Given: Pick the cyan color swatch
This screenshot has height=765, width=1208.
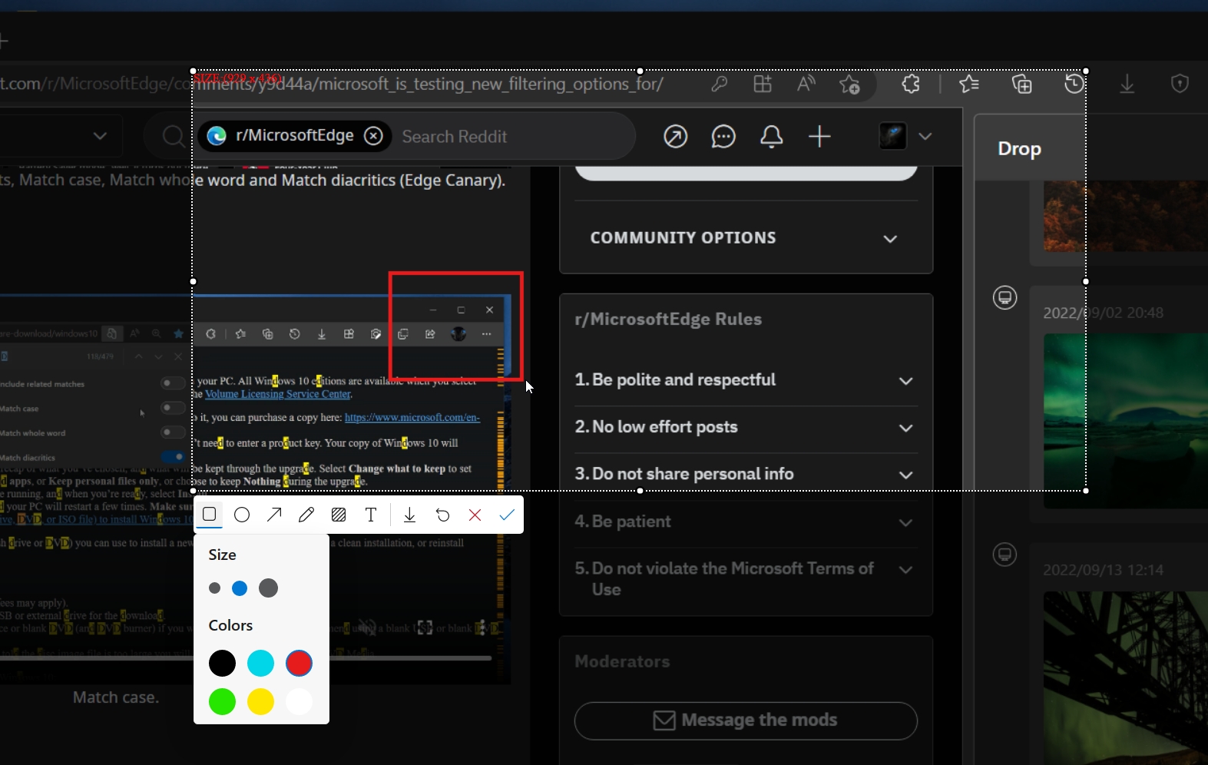Looking at the screenshot, I should click(260, 663).
